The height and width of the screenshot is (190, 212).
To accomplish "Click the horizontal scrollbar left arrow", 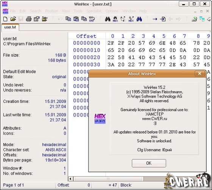I will tap(70, 179).
